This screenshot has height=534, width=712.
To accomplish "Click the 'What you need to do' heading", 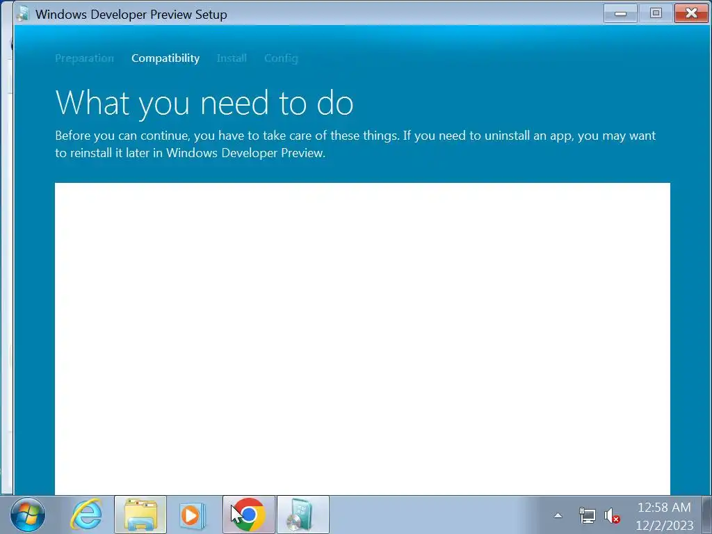I will tap(204, 103).
